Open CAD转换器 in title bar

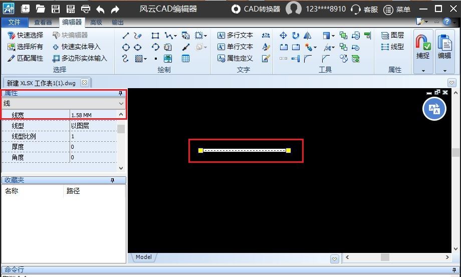coord(256,9)
